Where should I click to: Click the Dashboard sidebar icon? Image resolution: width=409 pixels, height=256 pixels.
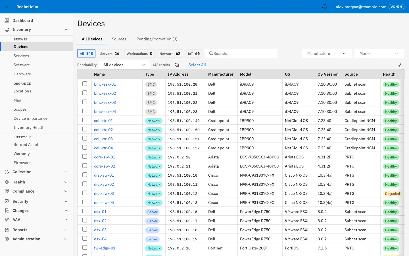click(7, 20)
